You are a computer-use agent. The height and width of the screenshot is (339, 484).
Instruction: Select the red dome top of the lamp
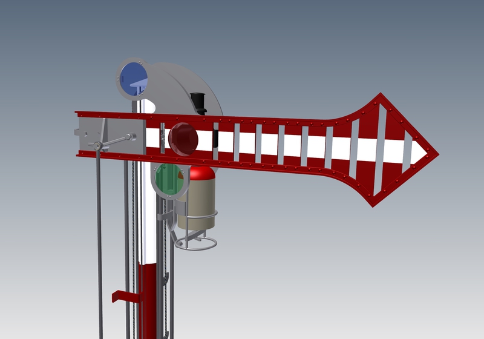201,174
